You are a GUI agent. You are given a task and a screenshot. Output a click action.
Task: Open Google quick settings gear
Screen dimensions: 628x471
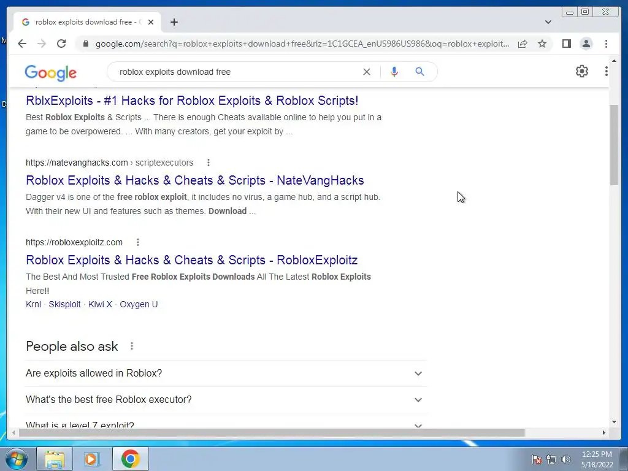click(x=582, y=71)
